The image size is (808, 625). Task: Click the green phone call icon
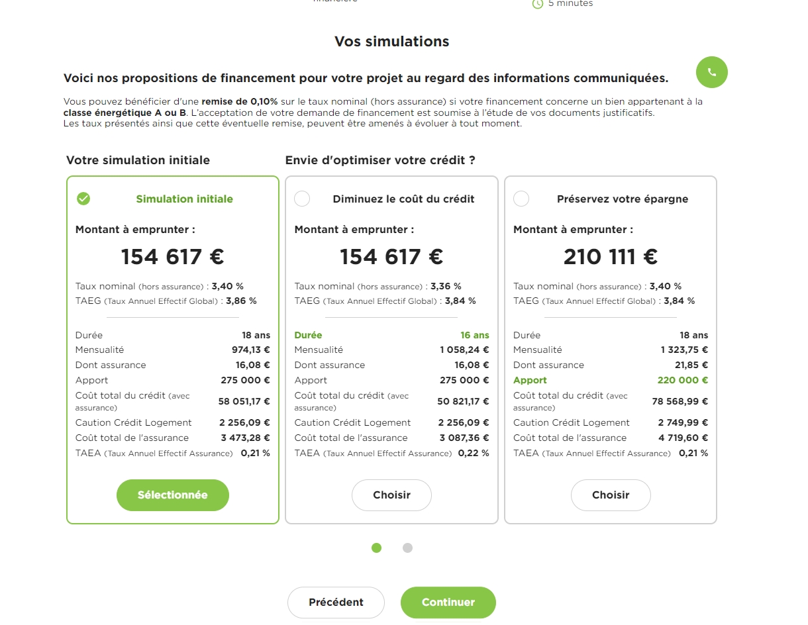711,72
